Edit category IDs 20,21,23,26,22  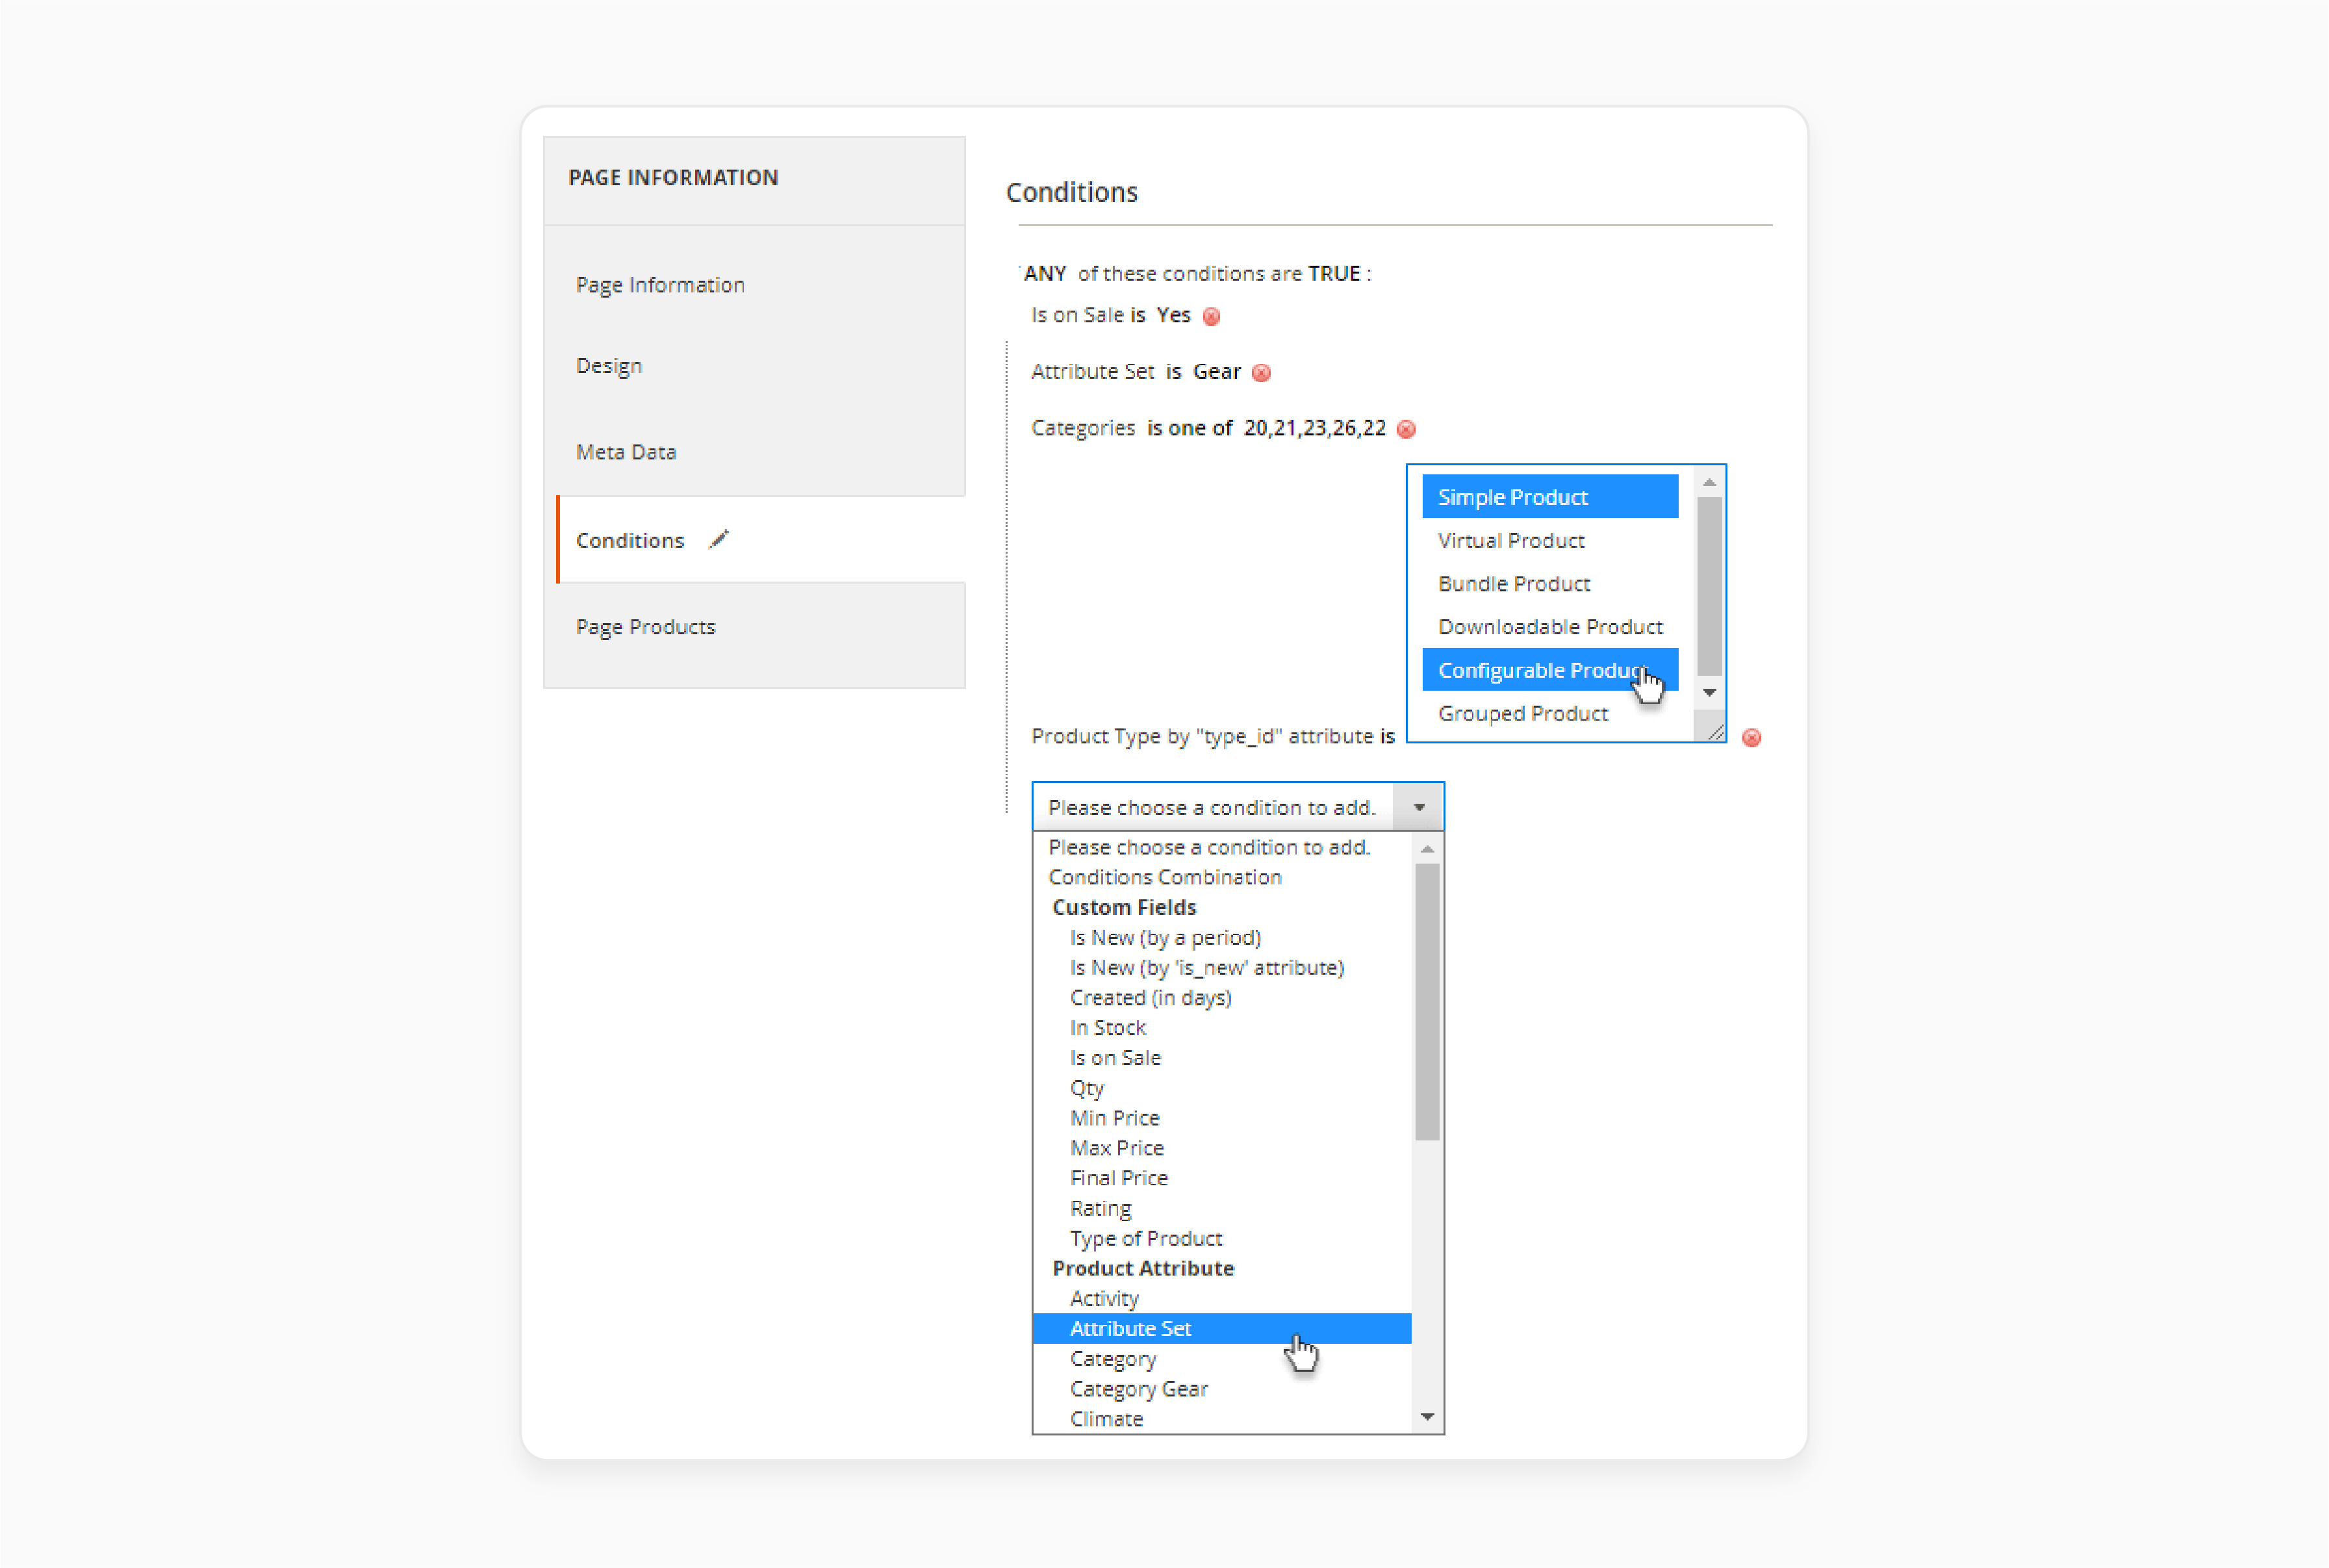point(1314,428)
